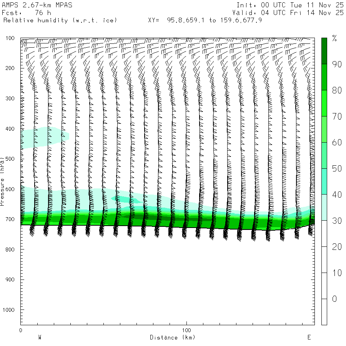Click the 'Init: 00 UTC Tue 11 Nov 25' text
346x346 pixels.
(290, 5)
